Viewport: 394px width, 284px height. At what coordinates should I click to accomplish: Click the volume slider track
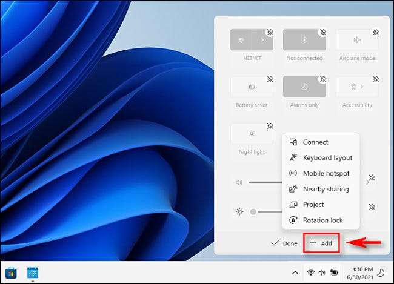(x=265, y=182)
